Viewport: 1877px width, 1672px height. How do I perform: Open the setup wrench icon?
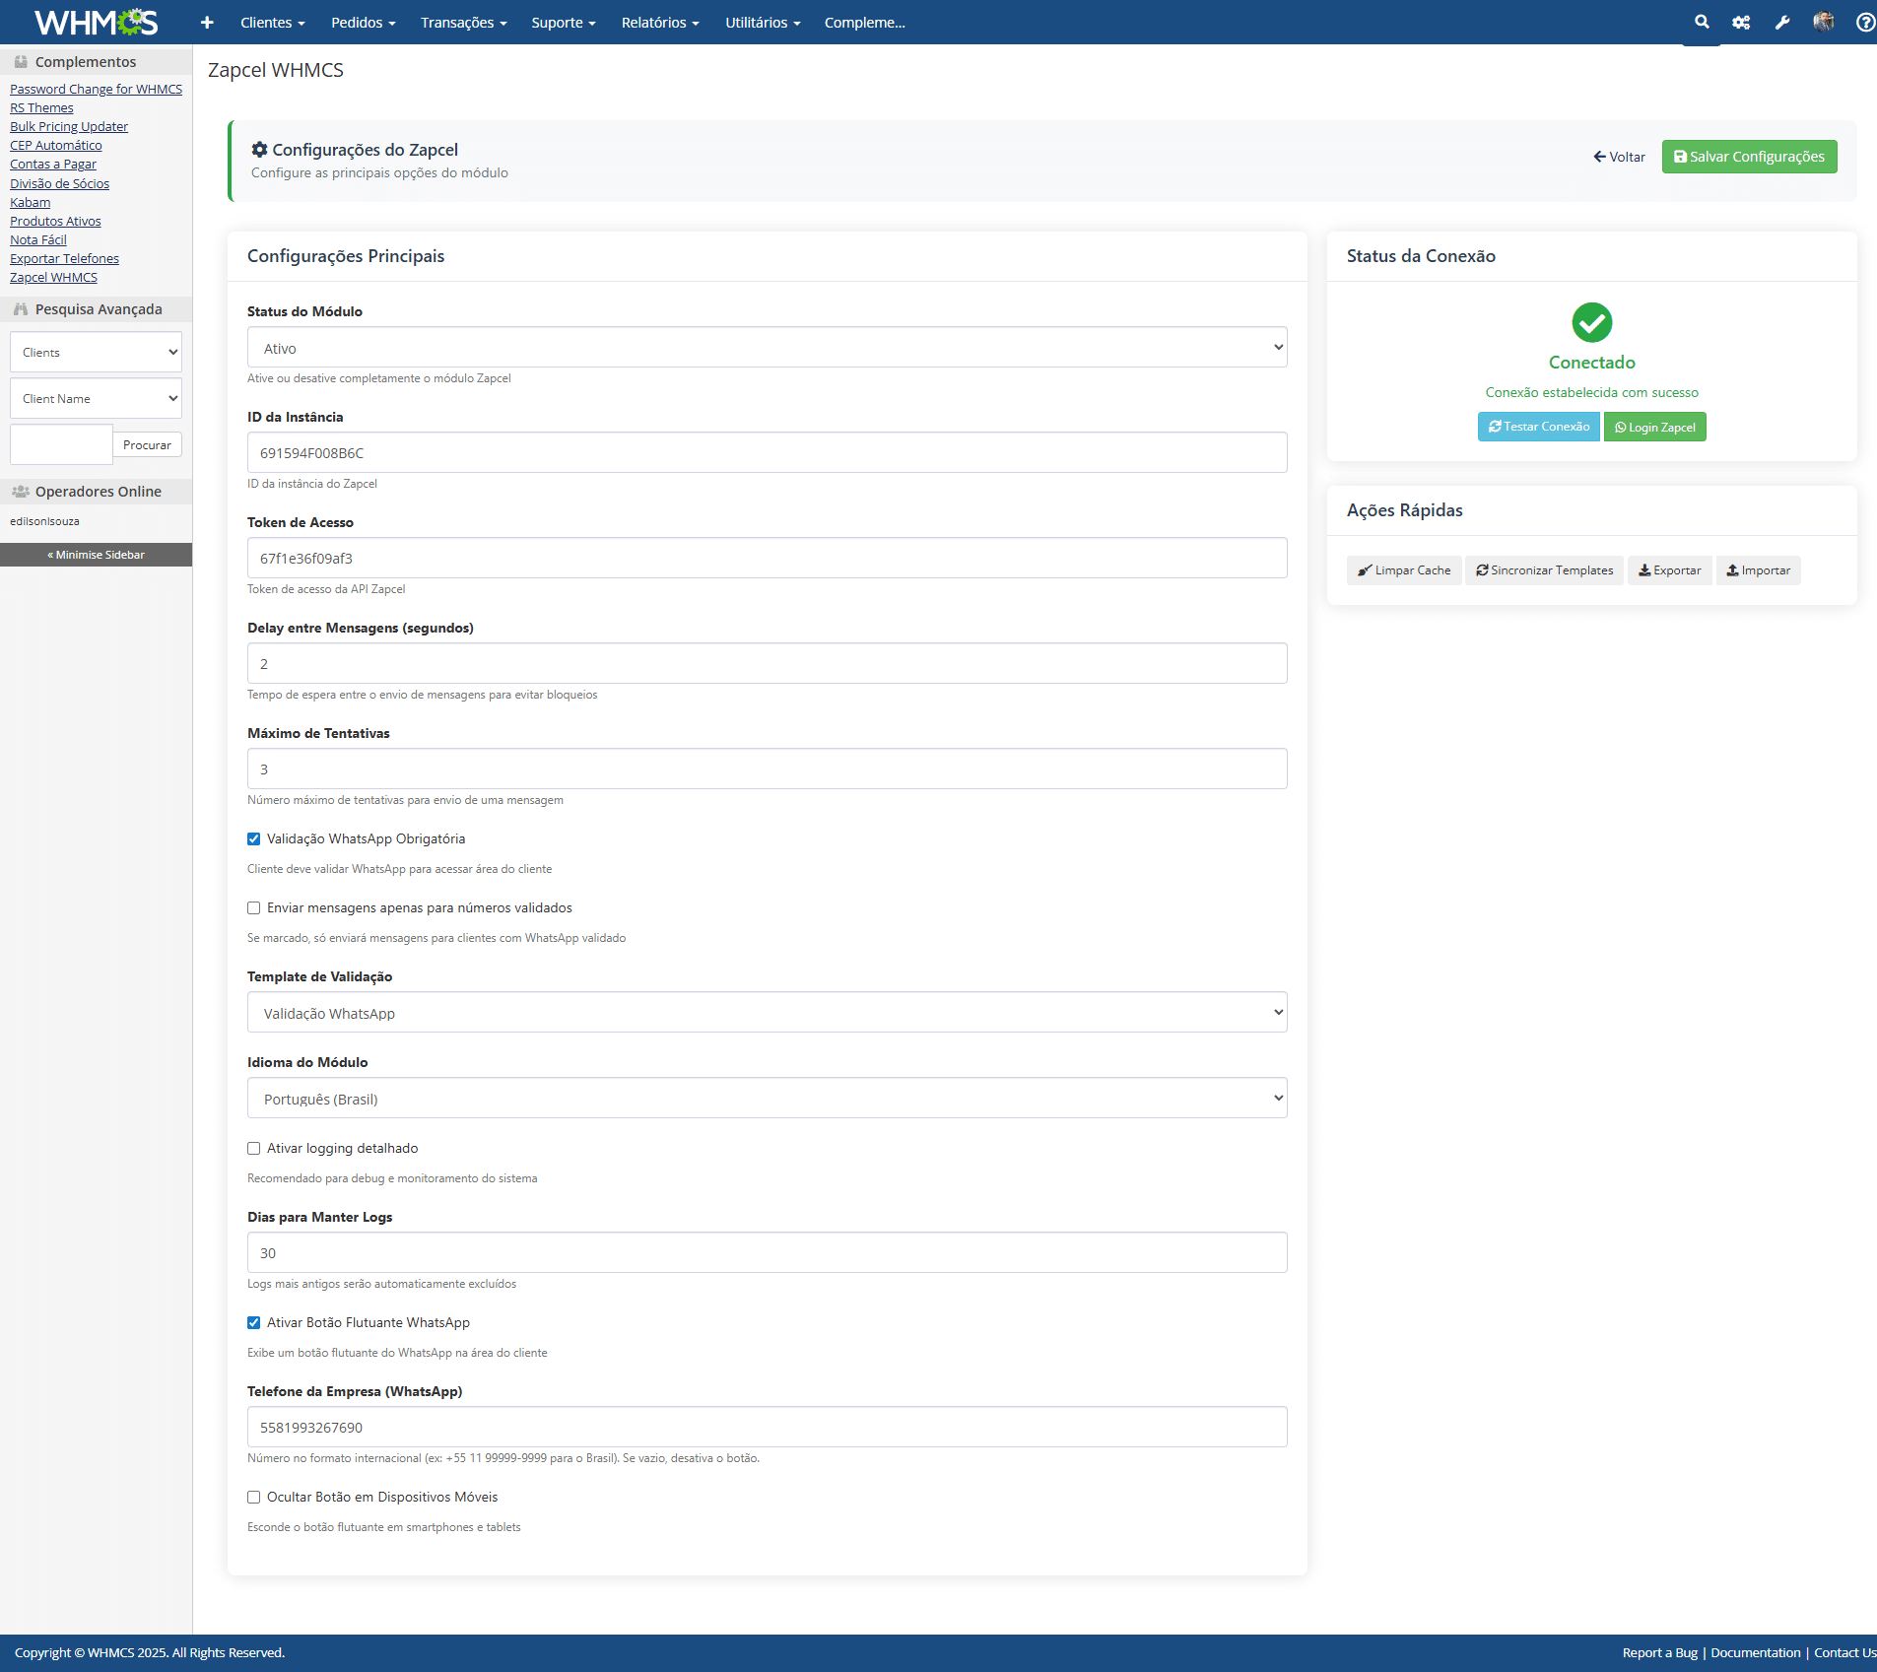pos(1782,22)
